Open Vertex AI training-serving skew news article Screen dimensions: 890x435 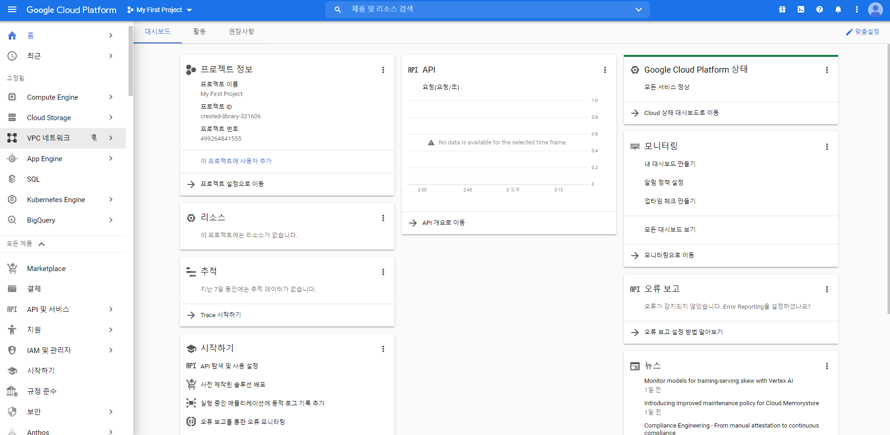(x=718, y=381)
